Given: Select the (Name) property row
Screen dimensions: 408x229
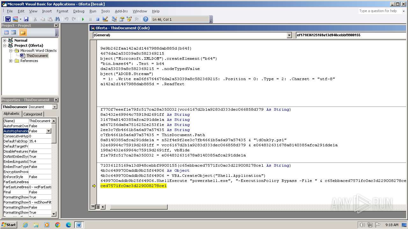Looking at the screenshot, I should 27,121.
